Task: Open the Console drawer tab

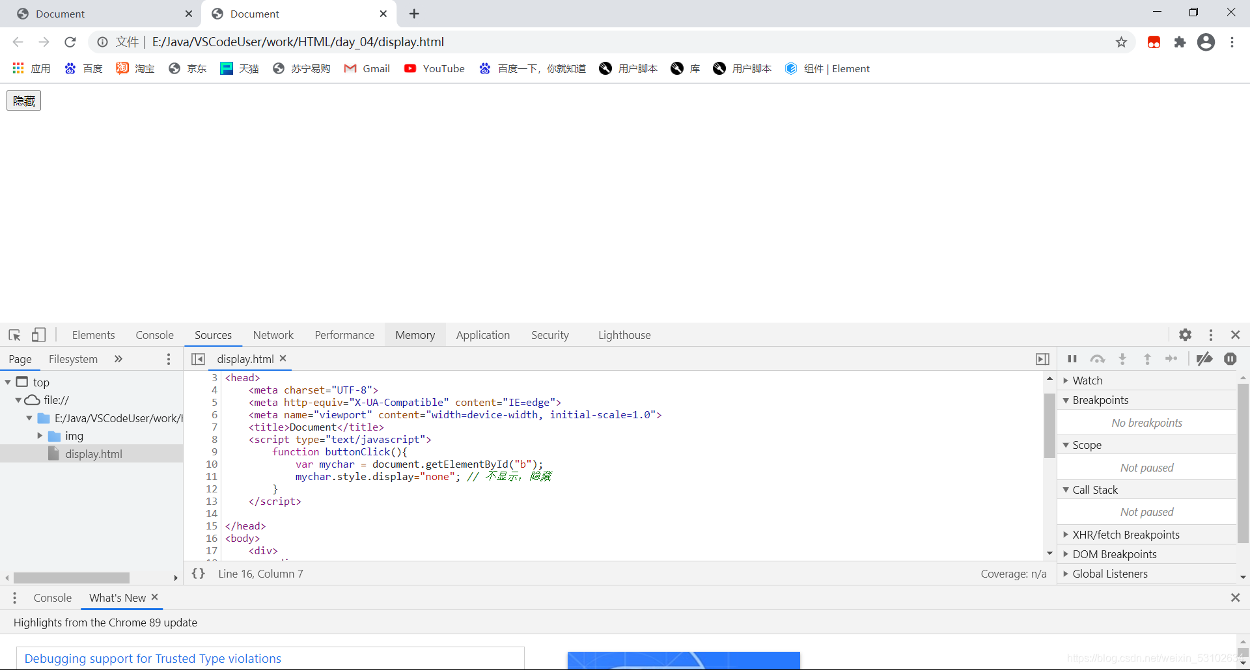Action: pyautogui.click(x=53, y=598)
